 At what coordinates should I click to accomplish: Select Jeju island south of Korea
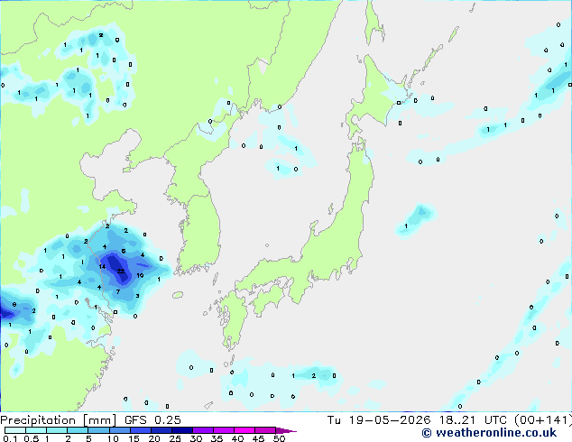pyautogui.click(x=178, y=295)
